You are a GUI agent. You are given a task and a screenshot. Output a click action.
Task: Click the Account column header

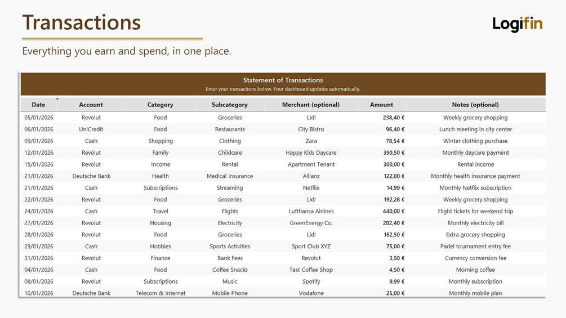pos(91,105)
